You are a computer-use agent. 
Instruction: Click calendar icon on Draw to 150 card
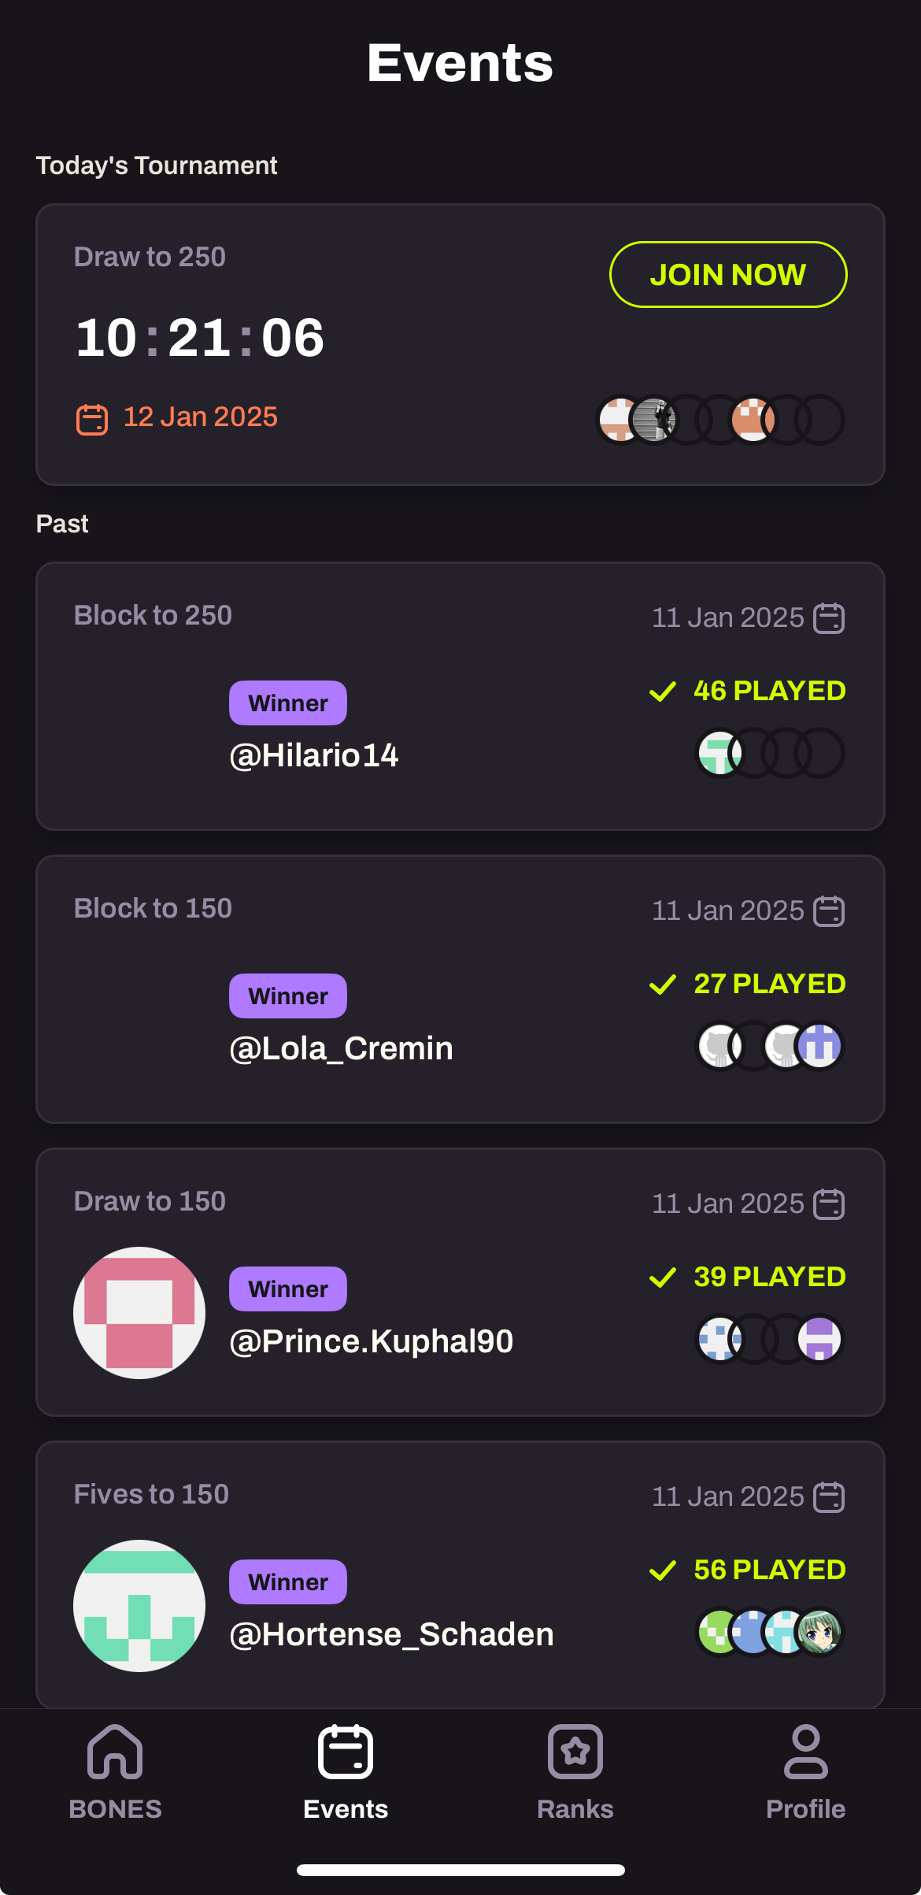coord(829,1204)
